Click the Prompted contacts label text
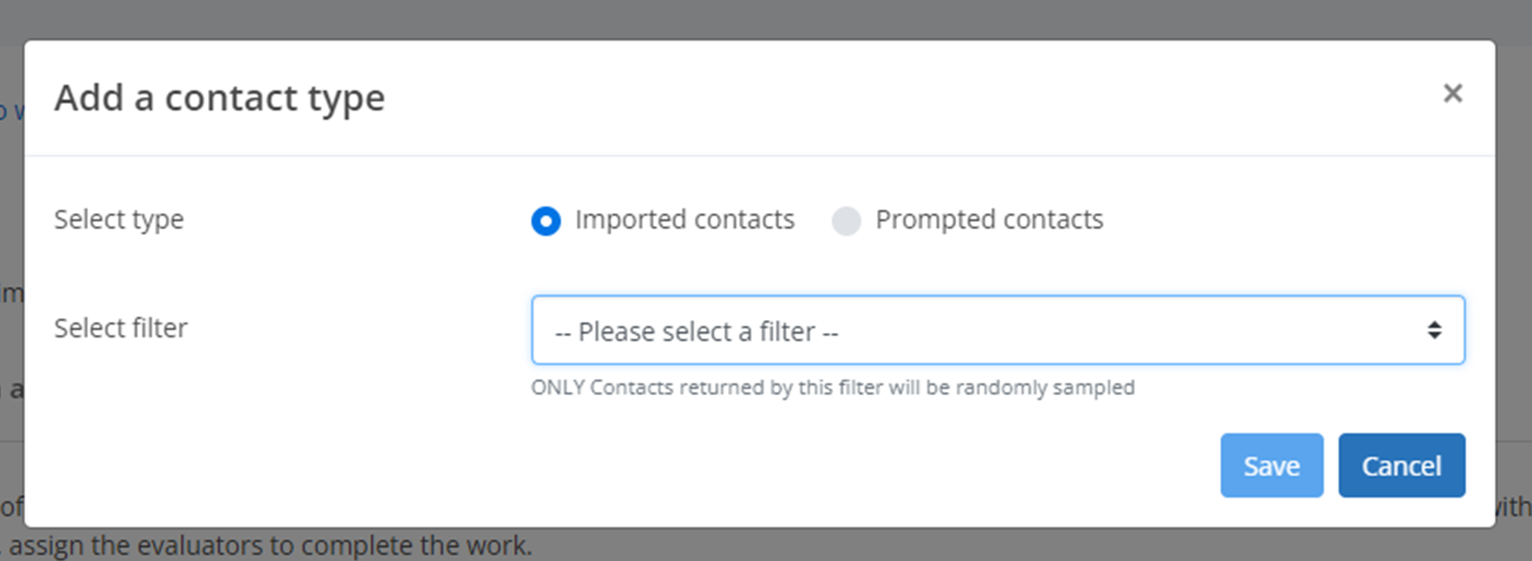 pyautogui.click(x=989, y=220)
